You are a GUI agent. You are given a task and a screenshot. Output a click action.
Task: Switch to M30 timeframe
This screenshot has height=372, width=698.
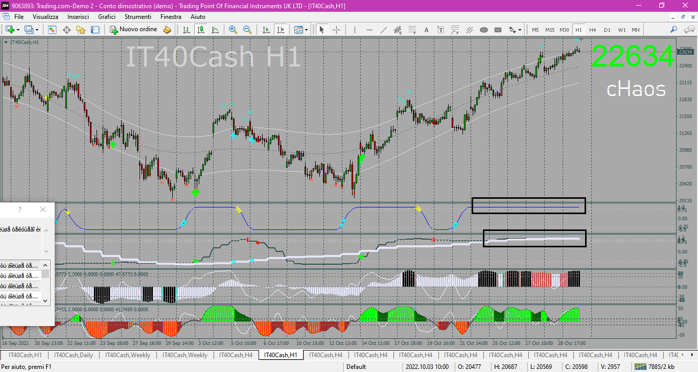(564, 30)
